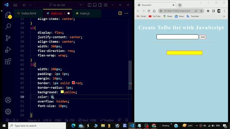Viewport: 230px width, 129px height.
Task: Open notifications bell in status bar
Action: 126,120
